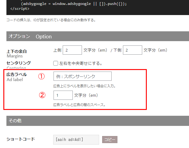Click the ad label text field スポンサーリンク
This screenshot has height=148, width=189.
tap(83, 76)
